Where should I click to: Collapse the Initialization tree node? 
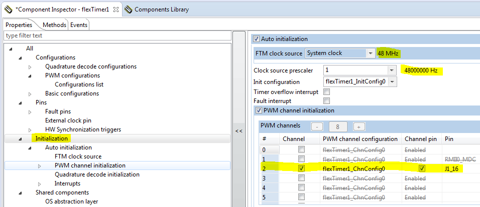tap(20, 138)
